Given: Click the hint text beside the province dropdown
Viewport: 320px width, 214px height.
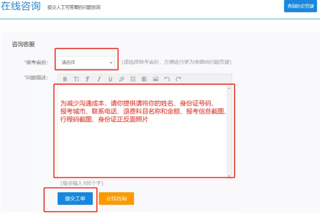Looking at the screenshot, I should [176, 62].
